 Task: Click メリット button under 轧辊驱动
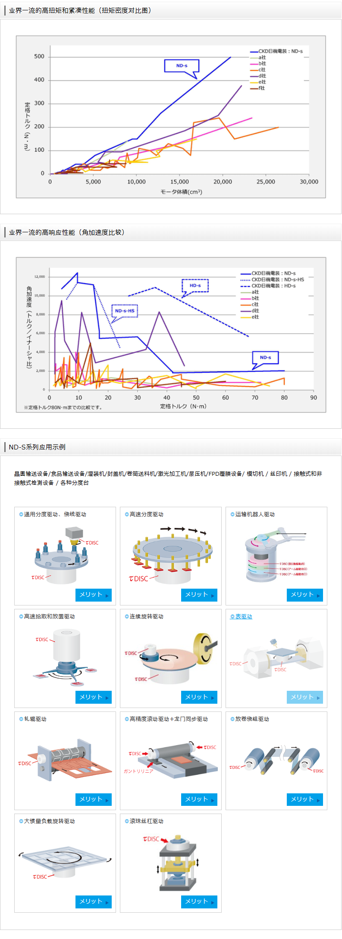point(93,799)
